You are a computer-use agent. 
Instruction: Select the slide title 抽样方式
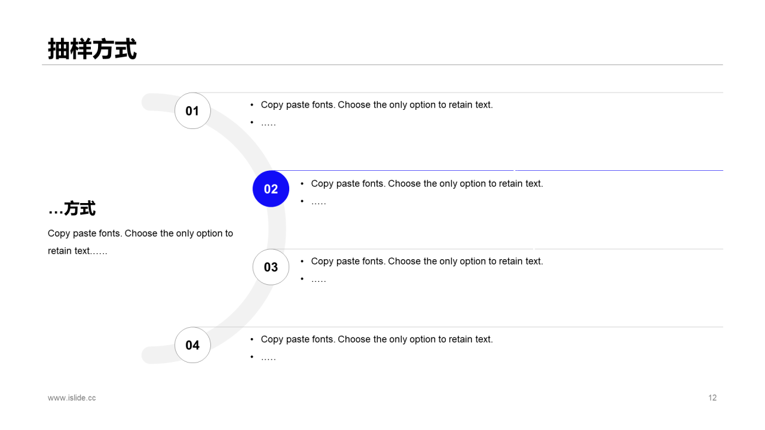93,49
